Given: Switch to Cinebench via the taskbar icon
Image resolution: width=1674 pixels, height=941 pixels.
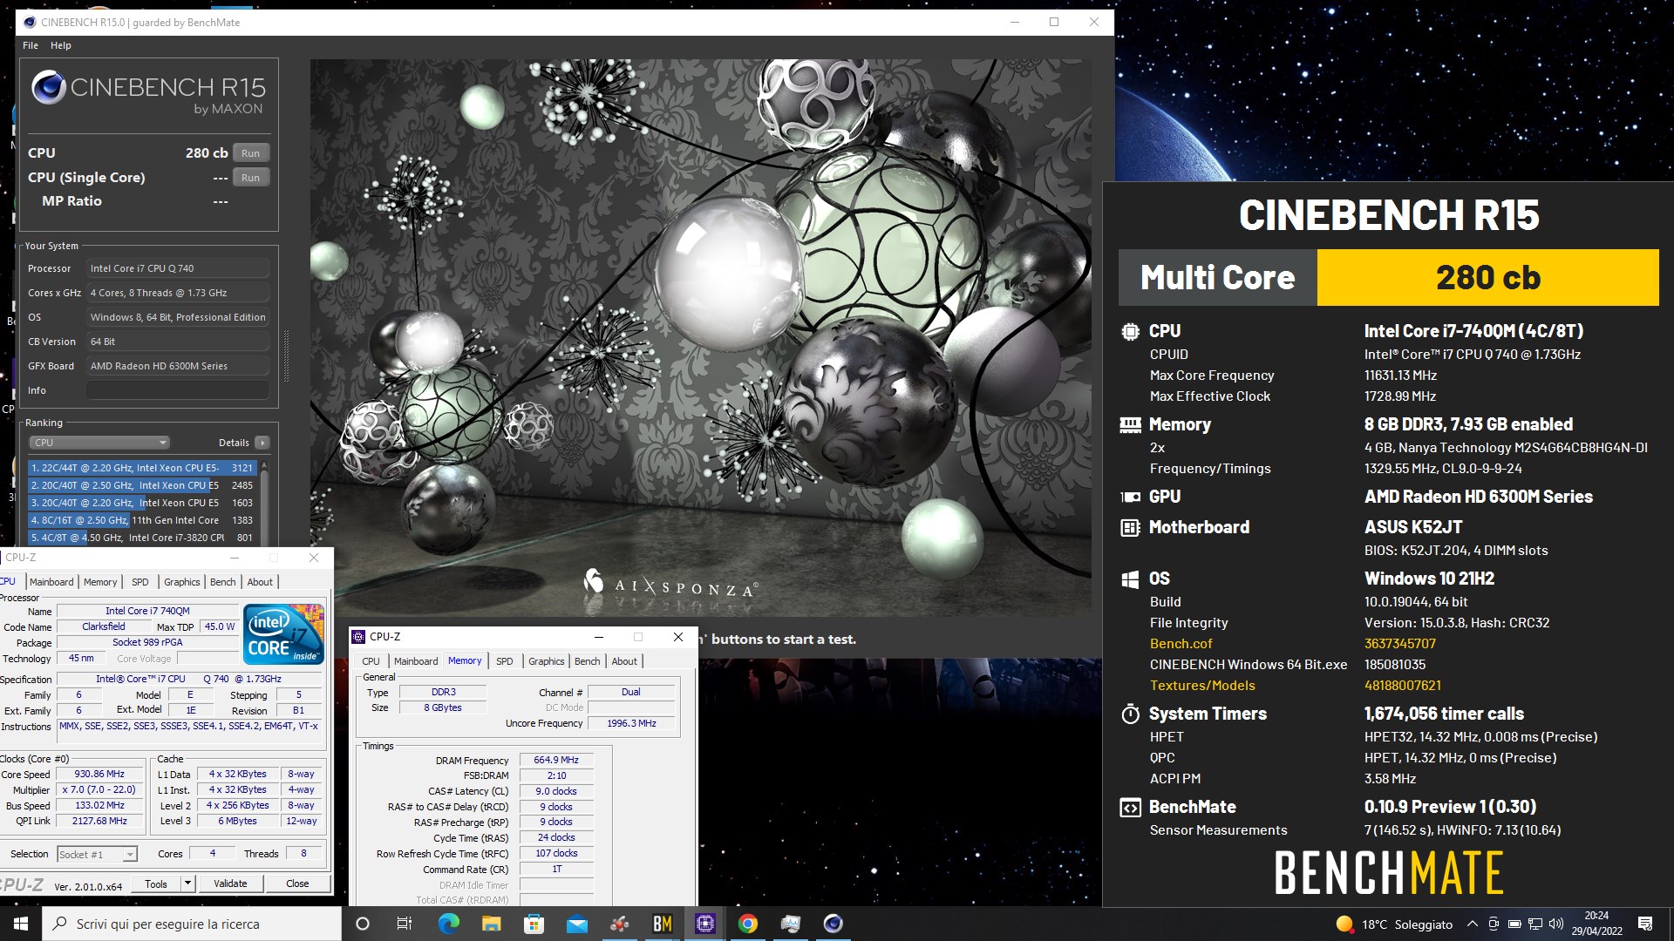Looking at the screenshot, I should pos(834,924).
